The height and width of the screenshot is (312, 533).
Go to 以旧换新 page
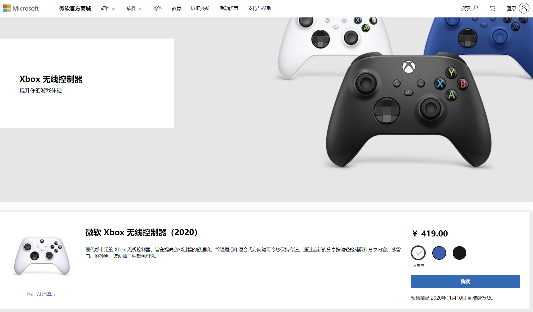tap(200, 8)
